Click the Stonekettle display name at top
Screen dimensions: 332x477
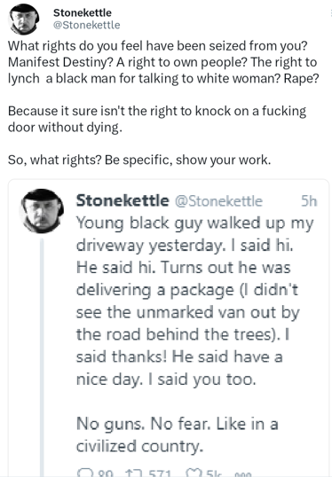tap(83, 12)
